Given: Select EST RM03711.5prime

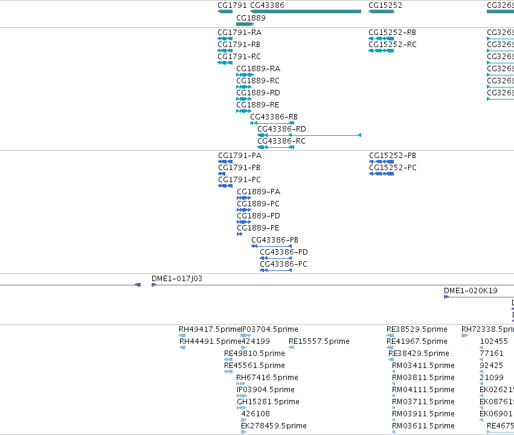Looking at the screenshot, I should point(423,402).
